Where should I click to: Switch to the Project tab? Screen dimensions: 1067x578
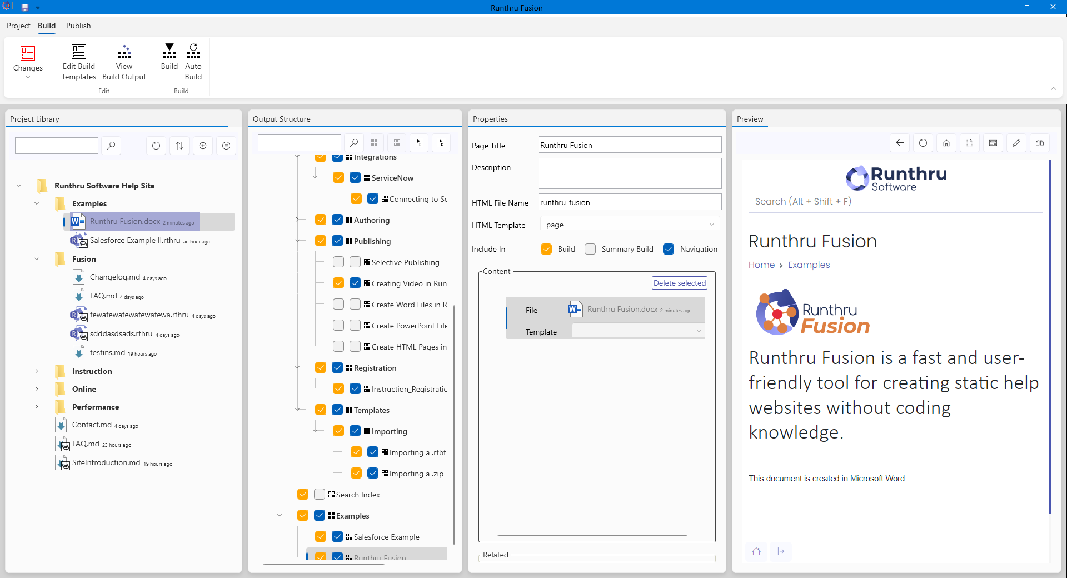[x=18, y=26]
